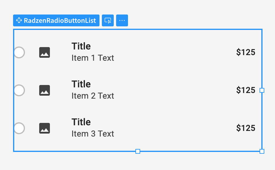The image size is (275, 170).
Task: Click the image placeholder icon in Item 1 row
Action: click(x=45, y=52)
